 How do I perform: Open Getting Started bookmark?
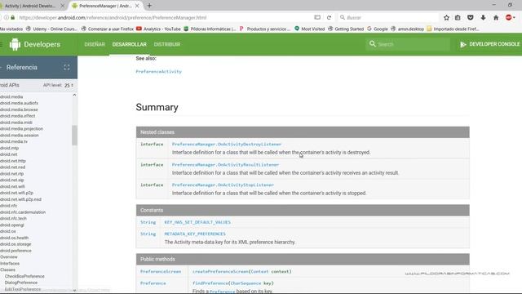click(x=346, y=29)
